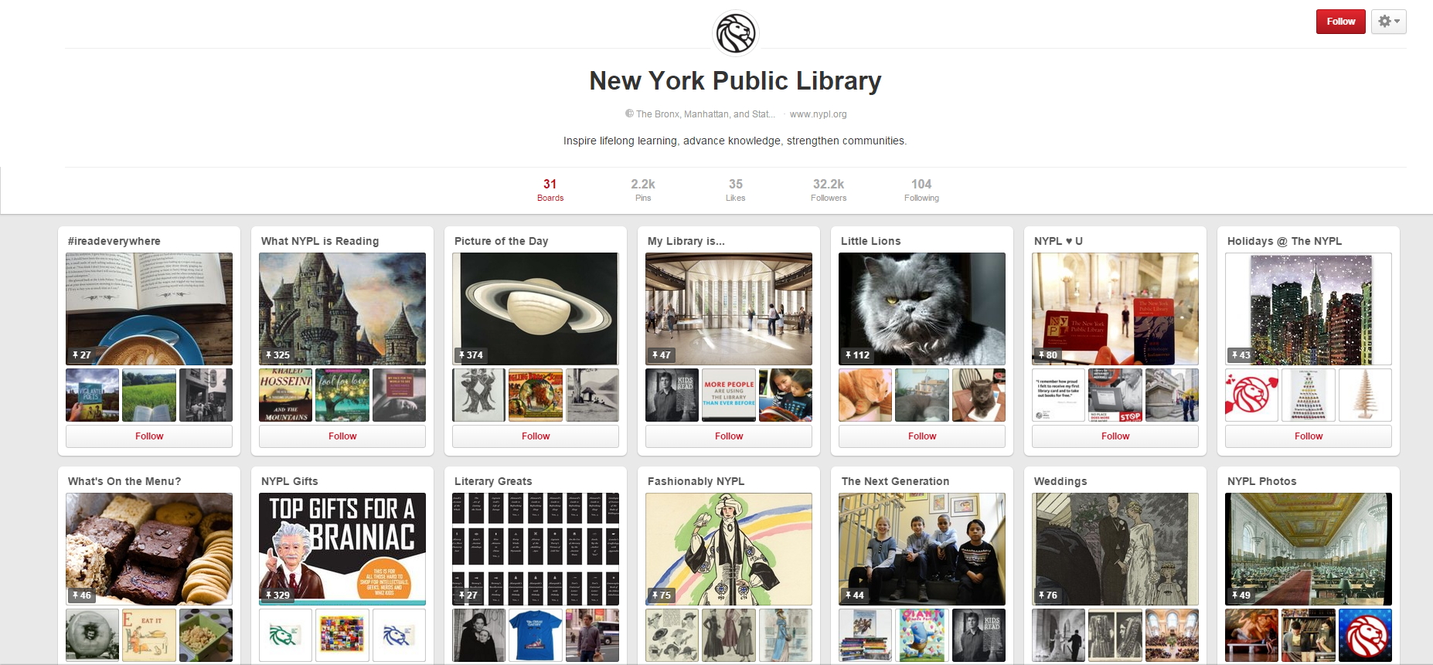Click the green lion logo thumbnail
This screenshot has width=1433, height=665.
tap(285, 636)
